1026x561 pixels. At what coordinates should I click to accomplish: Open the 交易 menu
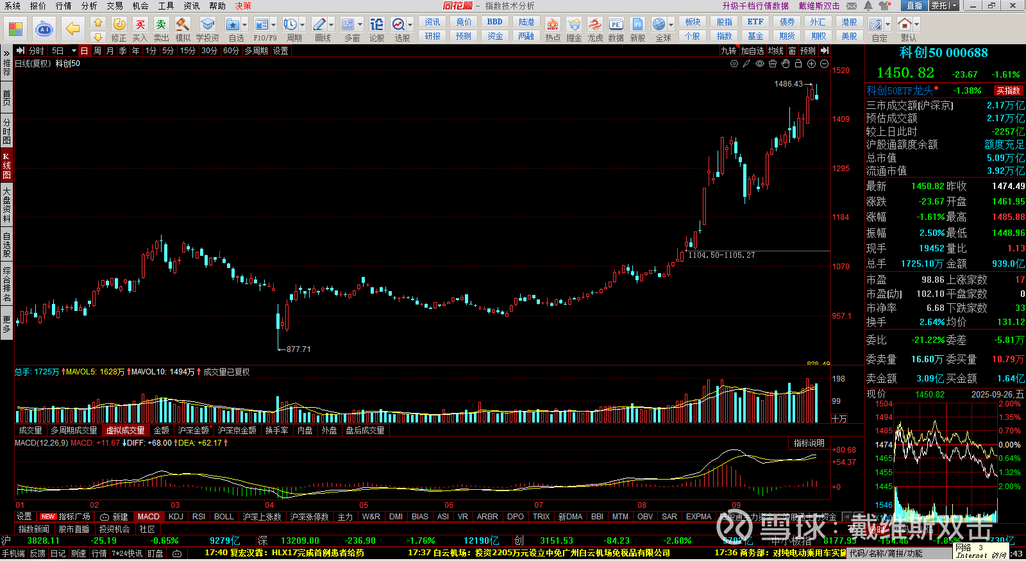(x=115, y=6)
